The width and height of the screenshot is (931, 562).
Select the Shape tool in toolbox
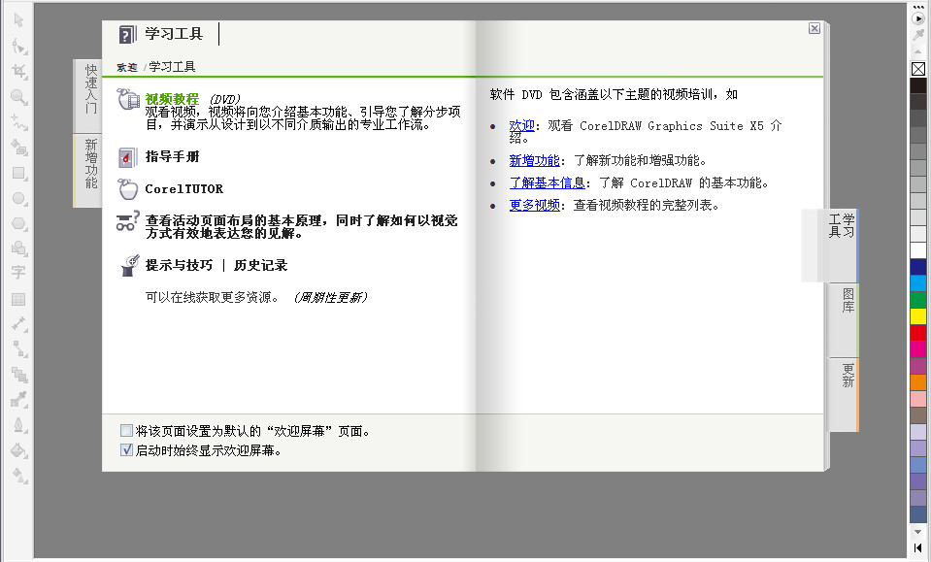point(18,46)
